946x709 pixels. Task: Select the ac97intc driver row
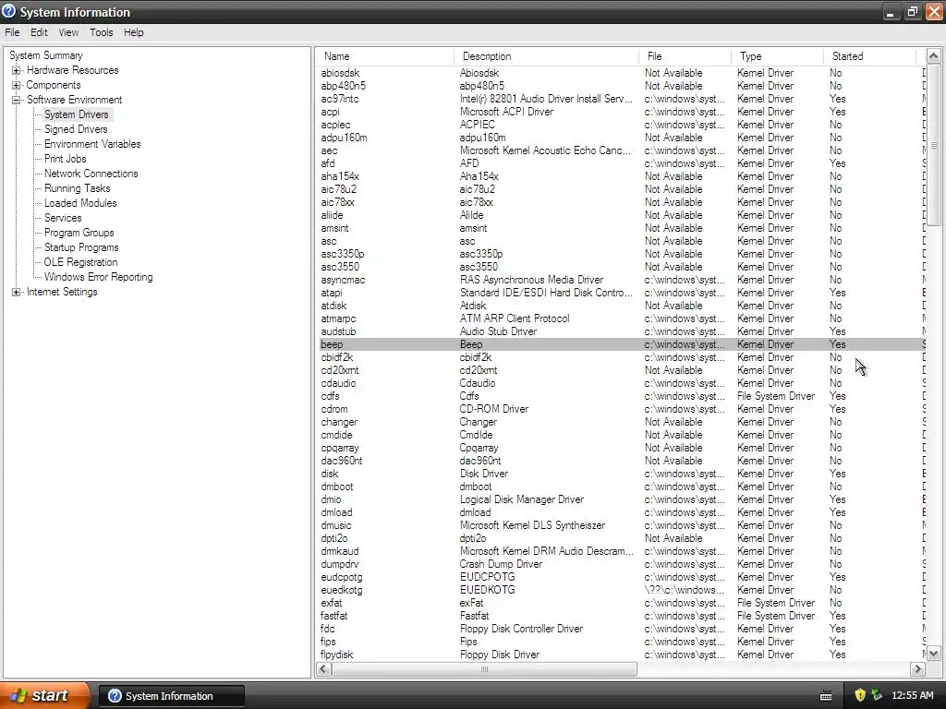pos(622,99)
